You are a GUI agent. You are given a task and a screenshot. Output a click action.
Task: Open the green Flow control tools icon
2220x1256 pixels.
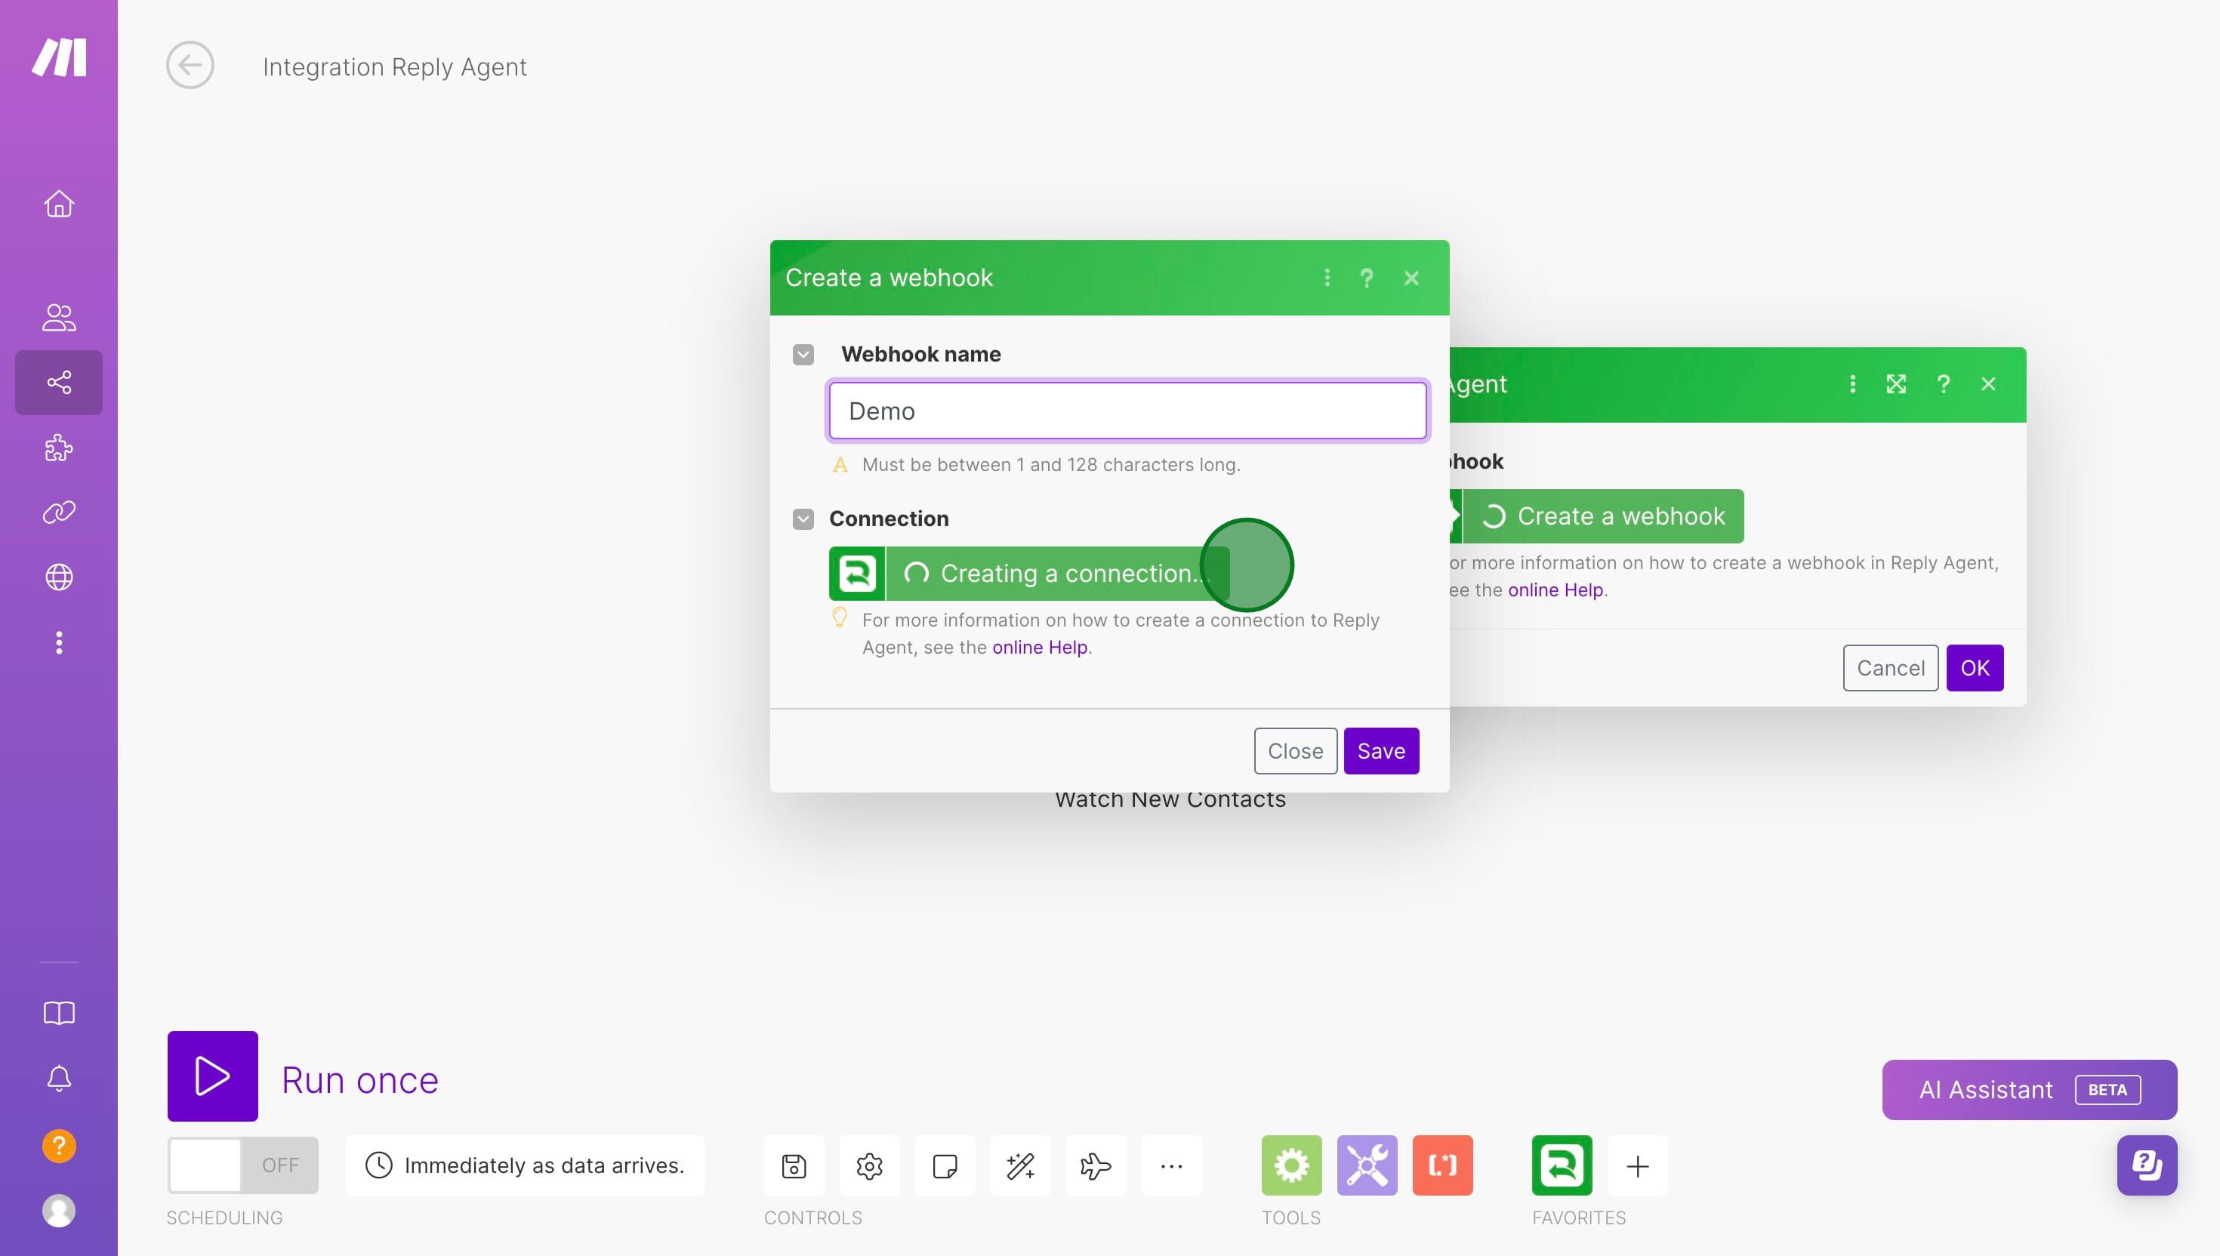click(x=1292, y=1165)
